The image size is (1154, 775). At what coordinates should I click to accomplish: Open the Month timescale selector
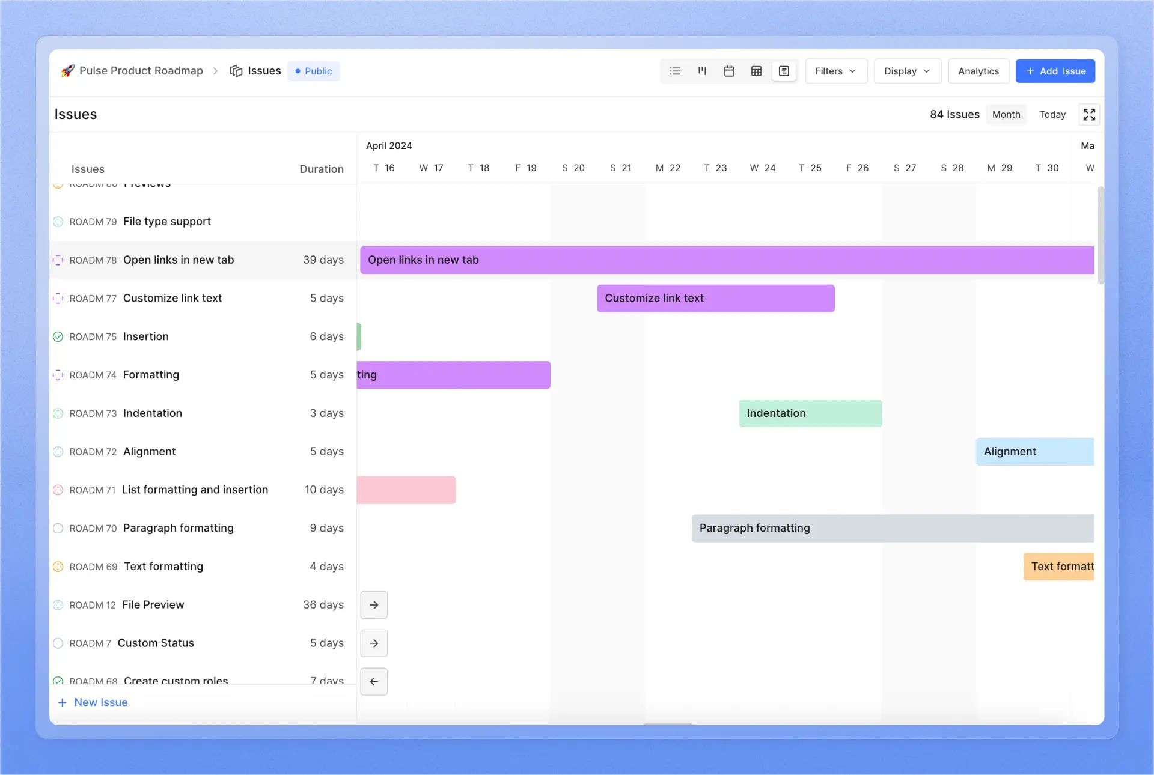pos(1006,114)
